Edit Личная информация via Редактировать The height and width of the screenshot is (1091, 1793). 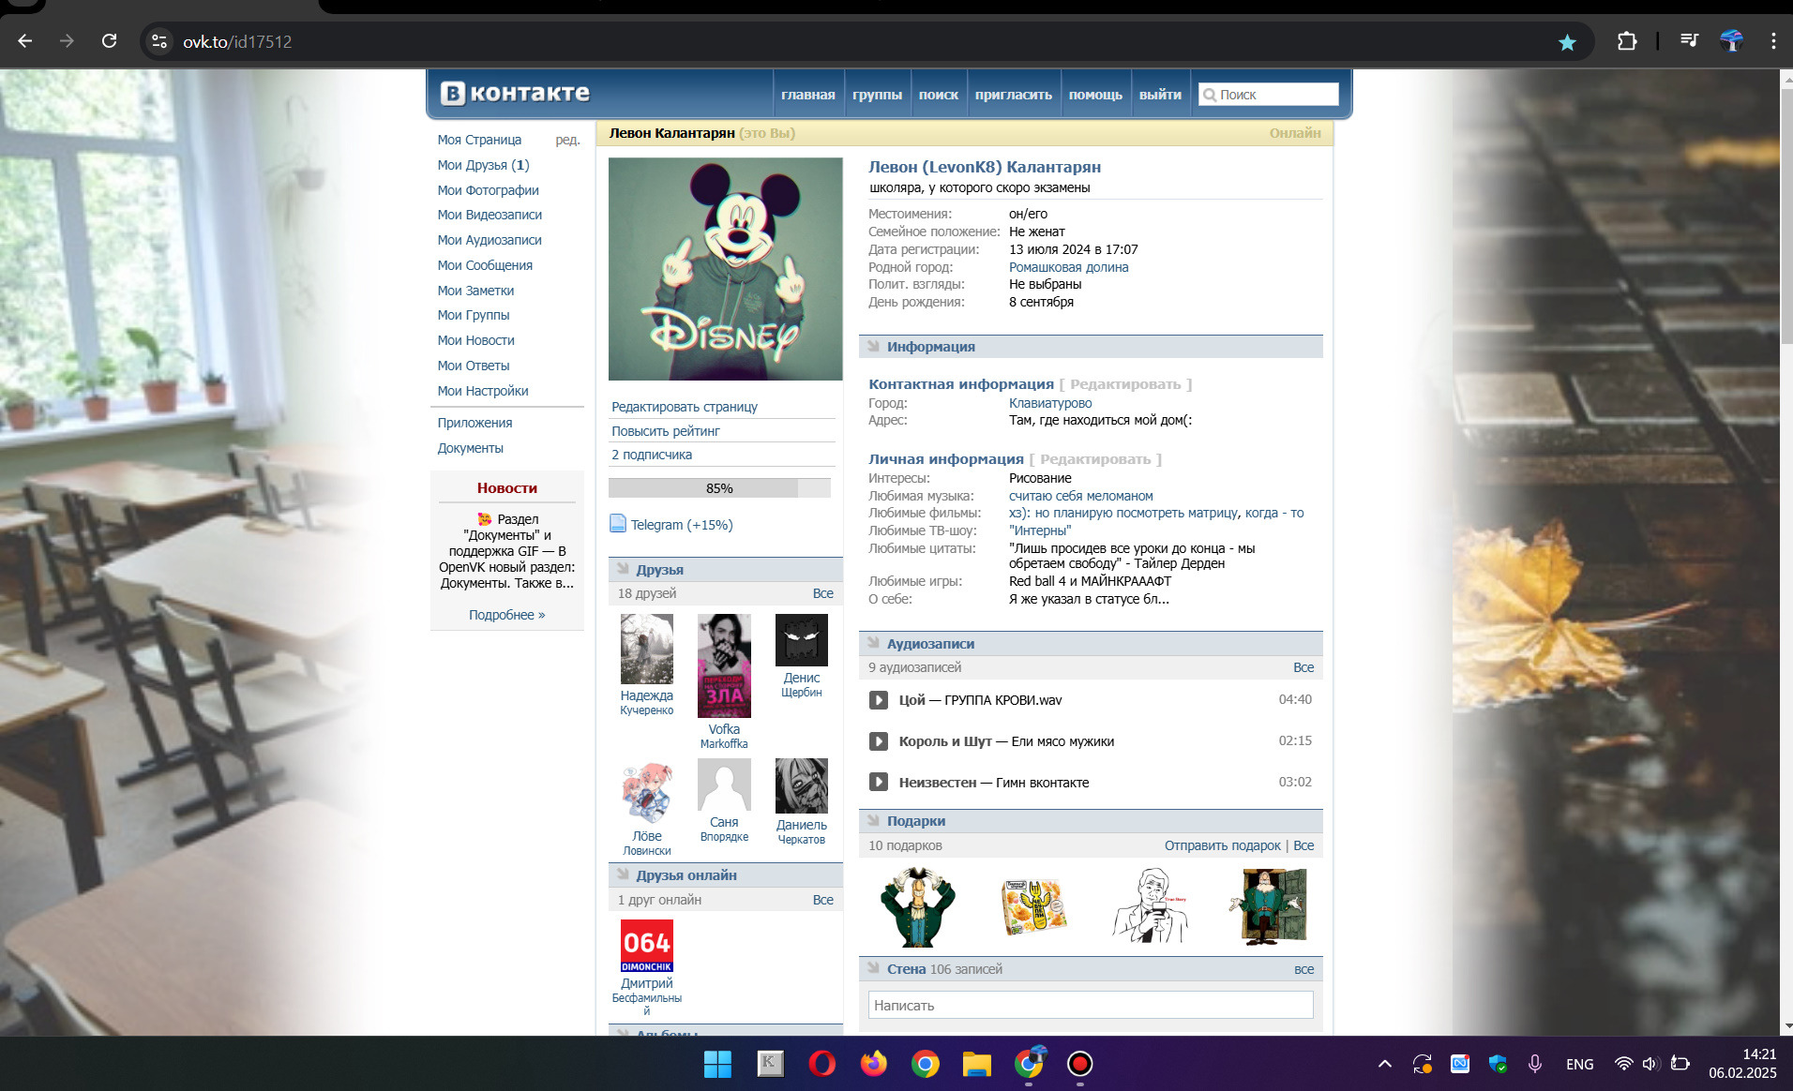[1095, 459]
